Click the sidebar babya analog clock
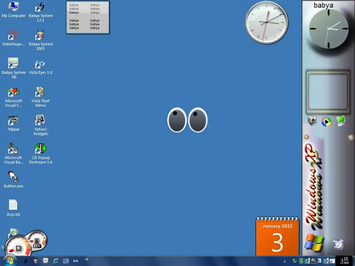This screenshot has width=355, height=266. pos(329,29)
